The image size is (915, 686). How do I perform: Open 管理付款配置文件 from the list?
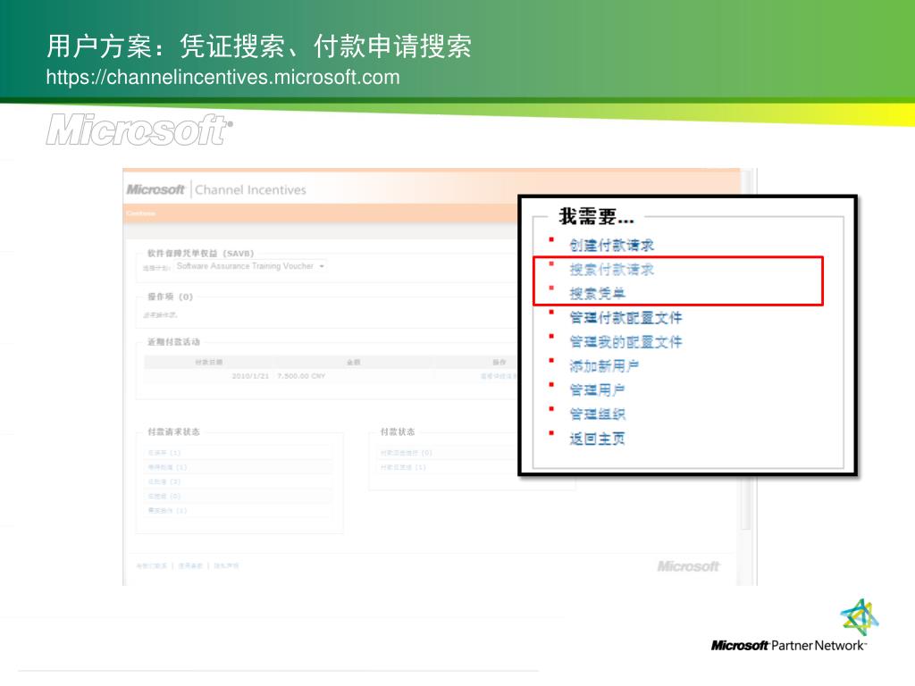coord(625,317)
